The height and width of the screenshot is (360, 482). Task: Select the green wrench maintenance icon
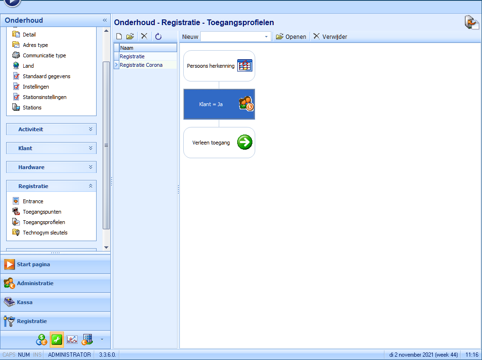pyautogui.click(x=57, y=340)
